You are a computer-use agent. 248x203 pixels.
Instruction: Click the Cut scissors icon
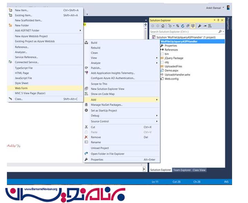(x=86, y=127)
